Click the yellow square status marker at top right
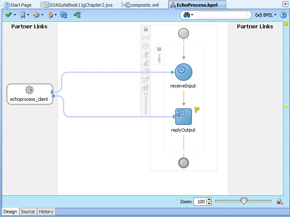Viewport: 290px width, 217px height. point(286,25)
